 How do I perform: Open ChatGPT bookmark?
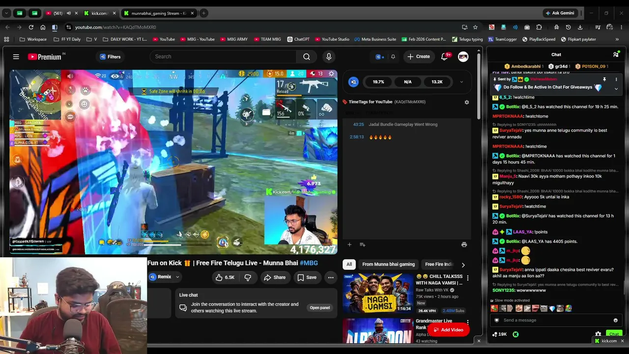coord(298,39)
